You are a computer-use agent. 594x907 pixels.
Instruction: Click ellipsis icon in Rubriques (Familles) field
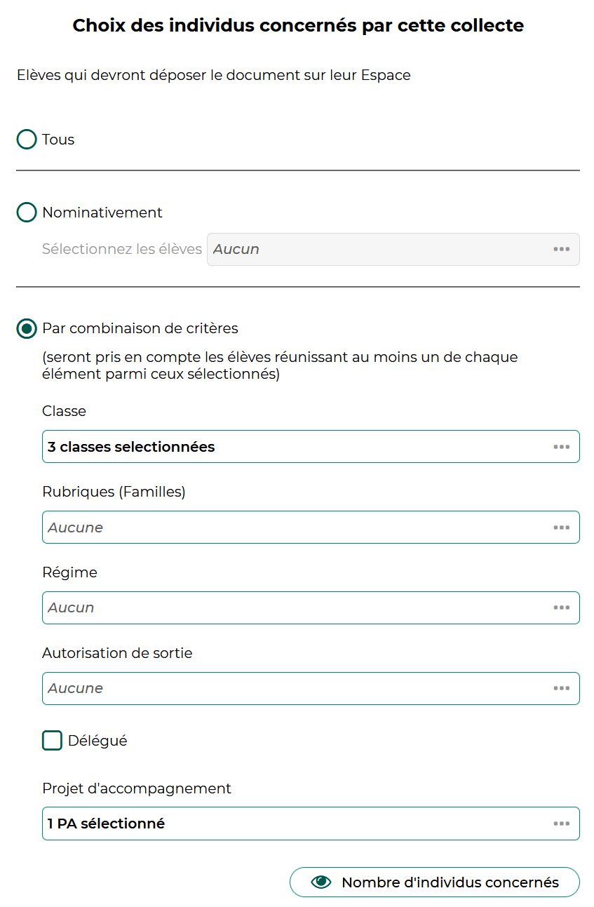[x=561, y=528]
